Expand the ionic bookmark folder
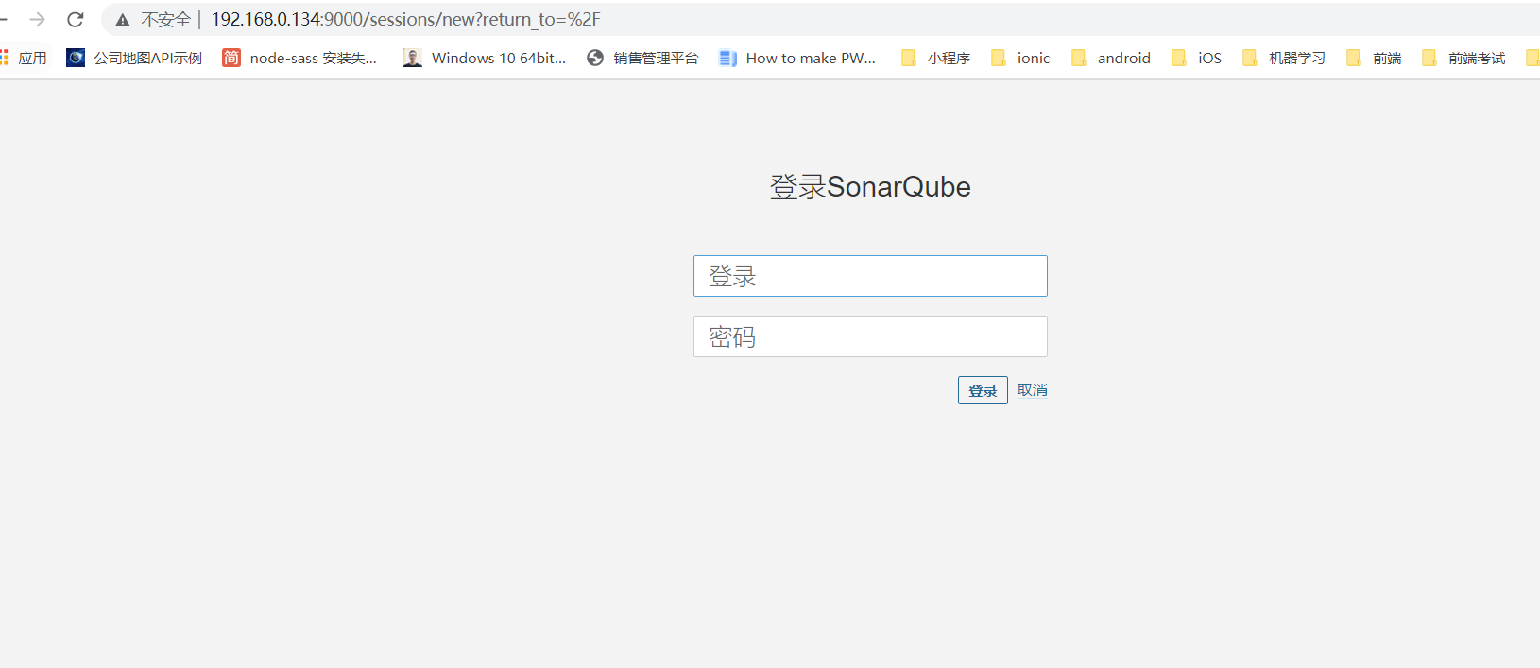This screenshot has width=1540, height=668. pyautogui.click(x=1020, y=59)
